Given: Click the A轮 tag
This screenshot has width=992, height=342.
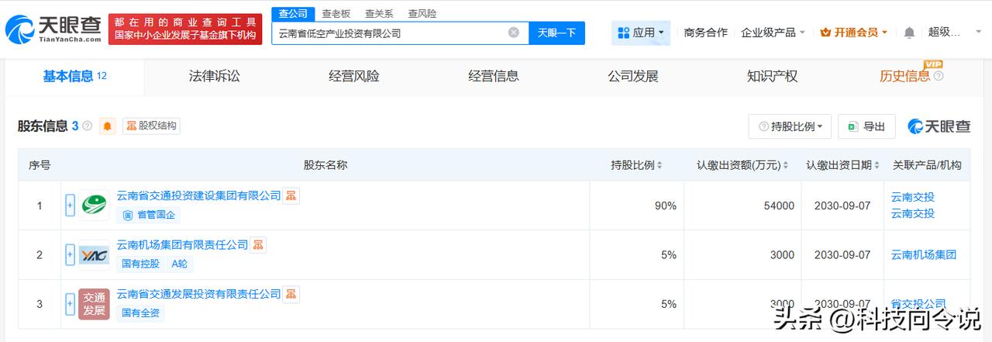Looking at the screenshot, I should coord(179,264).
